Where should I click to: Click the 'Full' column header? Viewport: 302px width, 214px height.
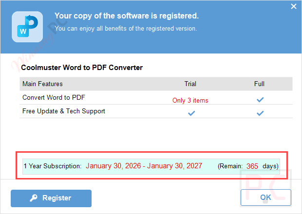tap(259, 84)
